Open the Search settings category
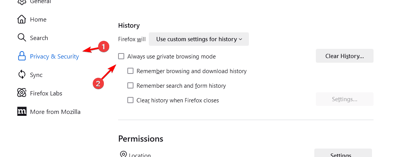407x157 pixels. [39, 38]
